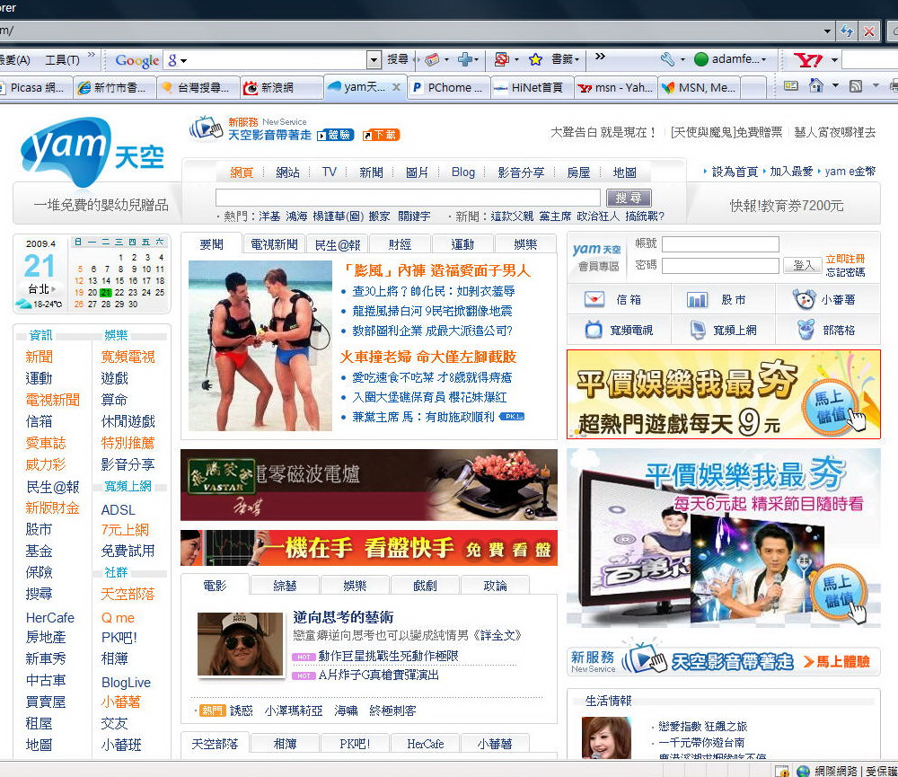Image resolution: width=898 pixels, height=777 pixels.
Task: Click the Google logo on the toolbar
Action: pos(136,60)
